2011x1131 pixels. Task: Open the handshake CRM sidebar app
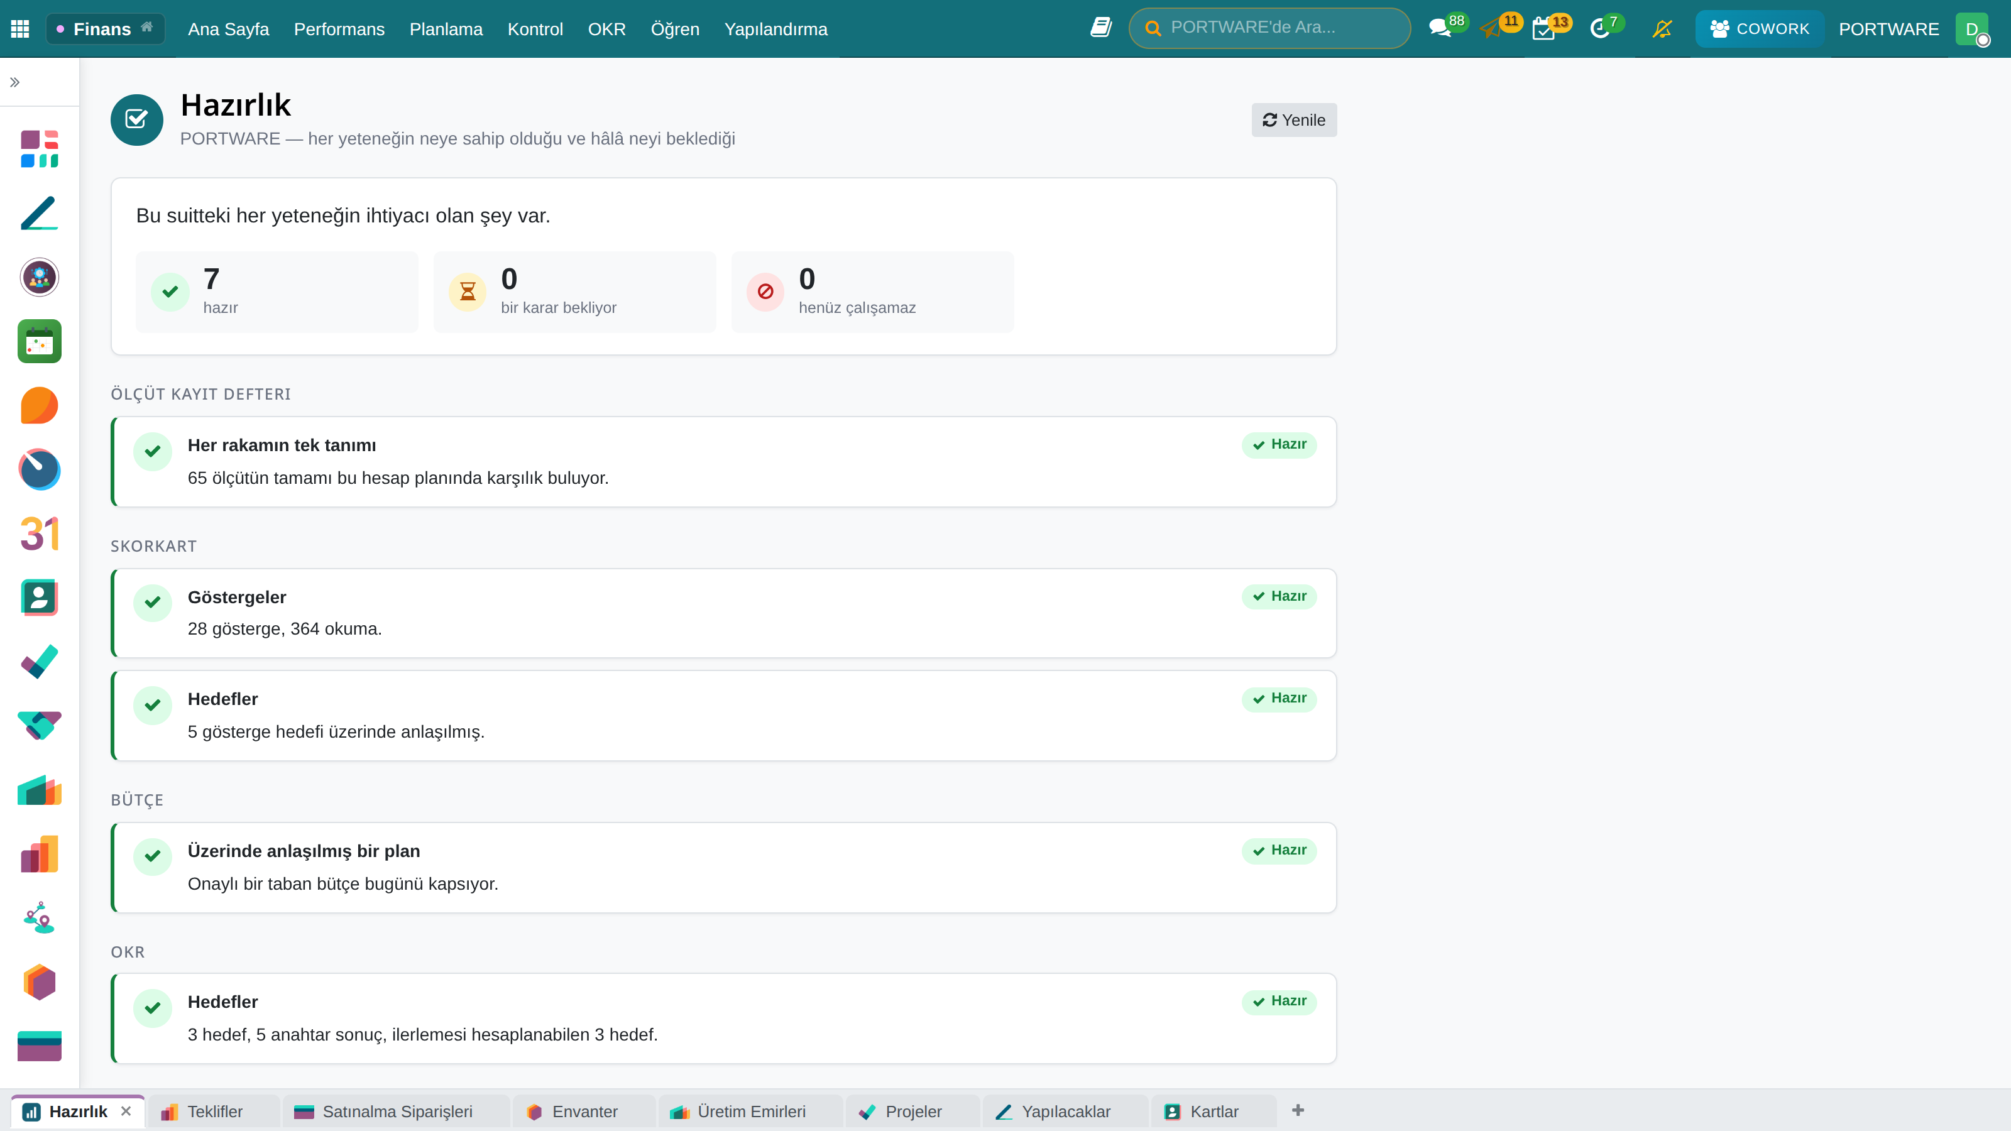click(39, 726)
